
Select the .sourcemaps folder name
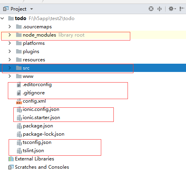click(37, 27)
